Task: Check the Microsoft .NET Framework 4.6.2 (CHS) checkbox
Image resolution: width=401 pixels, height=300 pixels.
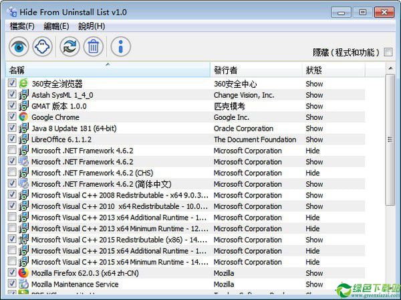Action: click(13, 173)
